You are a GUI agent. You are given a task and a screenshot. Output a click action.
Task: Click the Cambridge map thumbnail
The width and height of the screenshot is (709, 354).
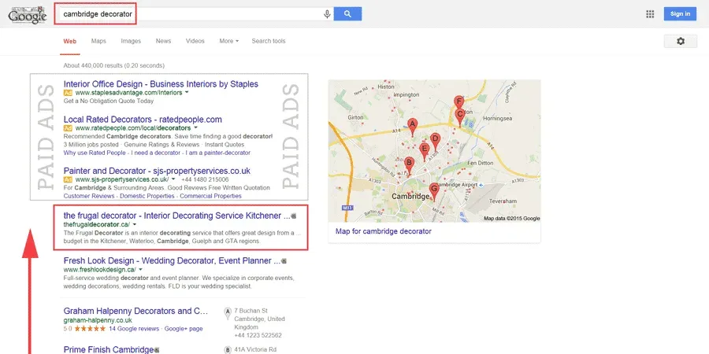coord(434,151)
